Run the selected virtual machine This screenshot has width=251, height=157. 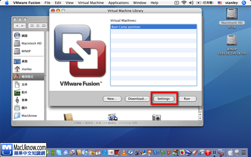pos(187,98)
